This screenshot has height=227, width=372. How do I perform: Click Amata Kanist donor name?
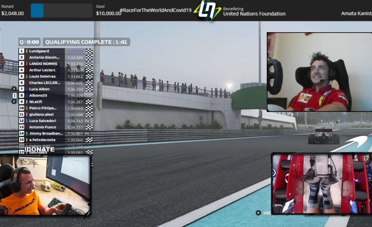356,14
